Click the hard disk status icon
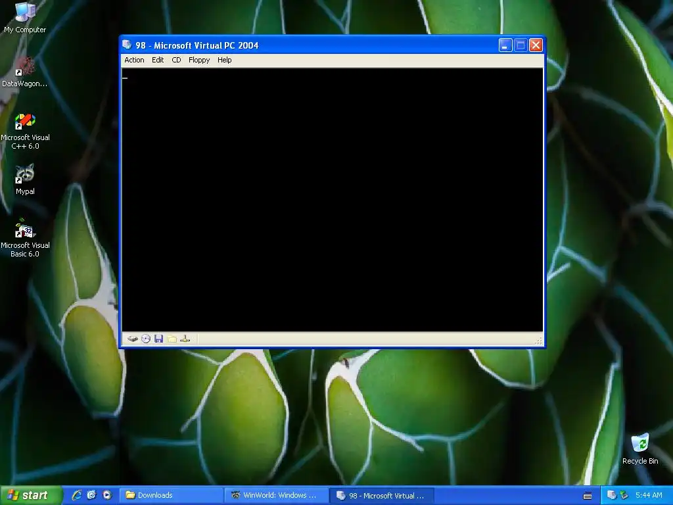673x505 pixels. point(133,339)
